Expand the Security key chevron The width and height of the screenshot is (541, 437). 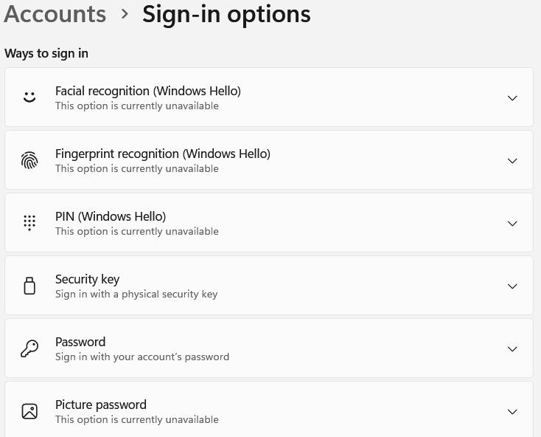[512, 286]
